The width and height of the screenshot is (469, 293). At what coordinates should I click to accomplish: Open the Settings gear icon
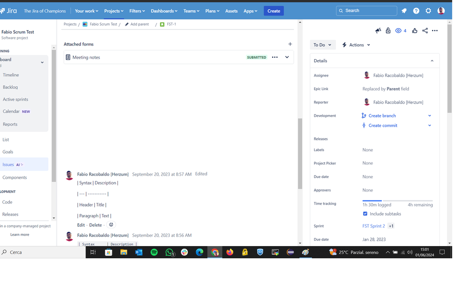[428, 11]
